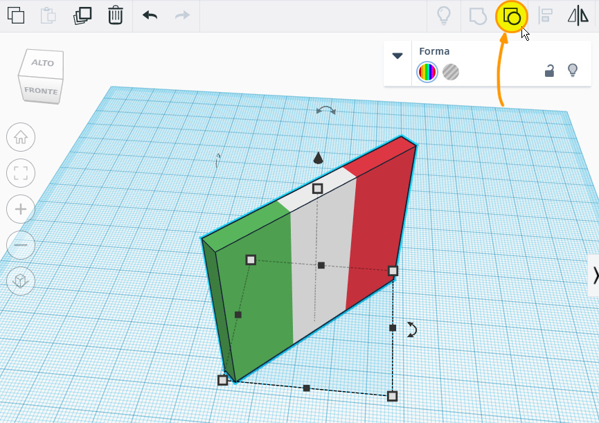Click the FRONTE face of the view cube
The height and width of the screenshot is (423, 599).
(x=41, y=91)
